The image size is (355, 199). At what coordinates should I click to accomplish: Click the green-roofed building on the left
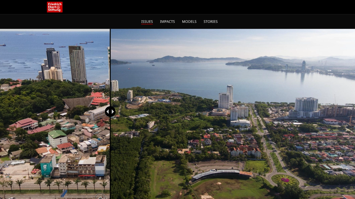coord(58,138)
